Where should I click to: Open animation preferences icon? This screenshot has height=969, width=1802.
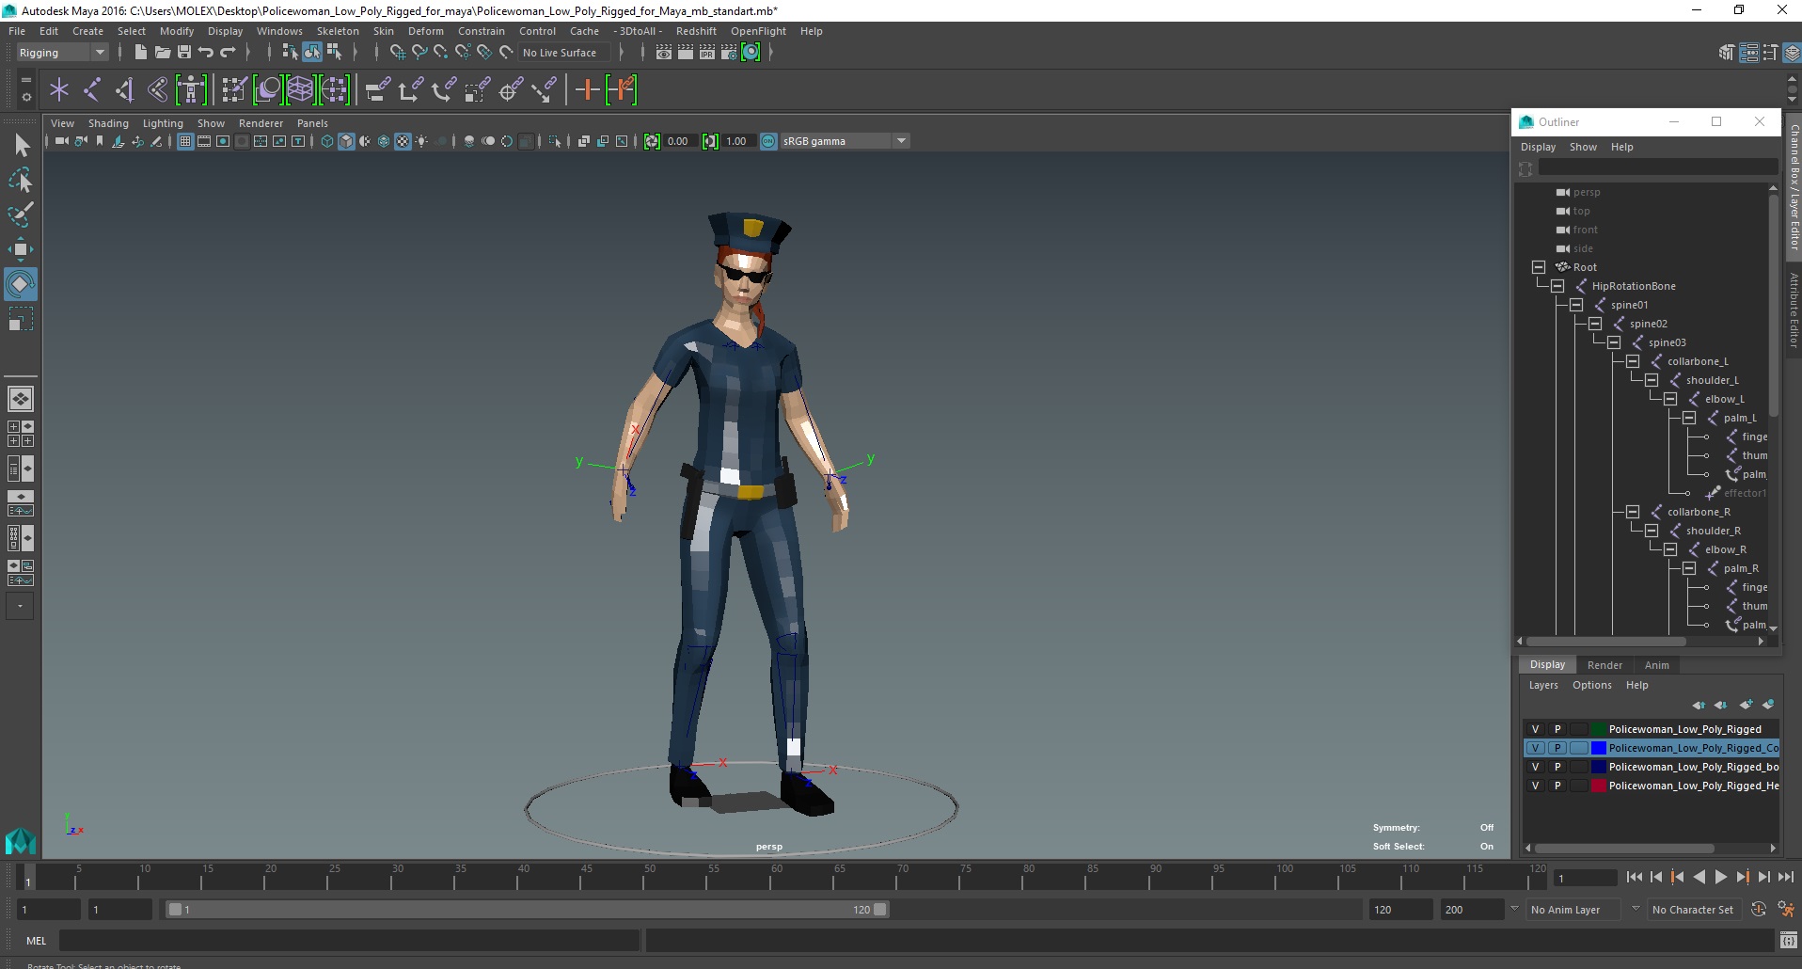1785,910
